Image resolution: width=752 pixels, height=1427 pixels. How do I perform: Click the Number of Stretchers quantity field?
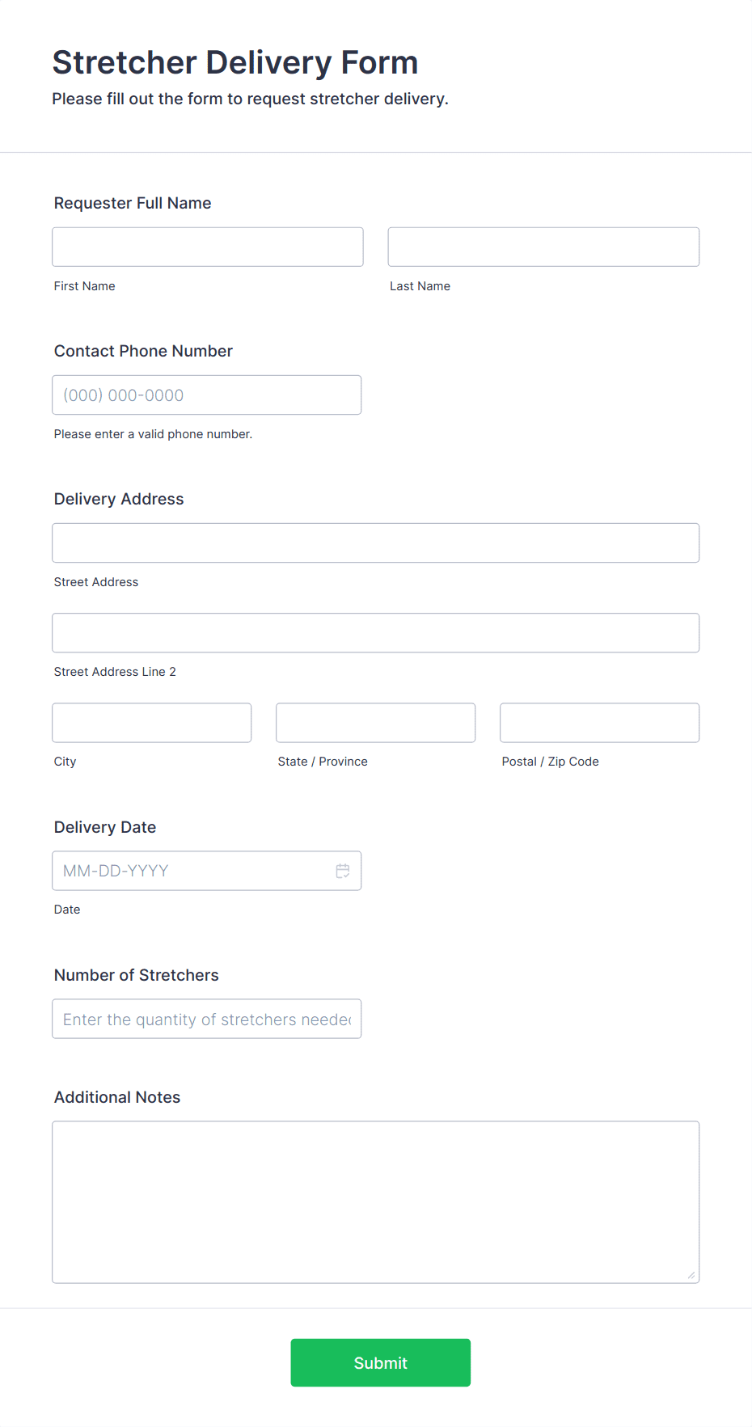click(207, 1019)
